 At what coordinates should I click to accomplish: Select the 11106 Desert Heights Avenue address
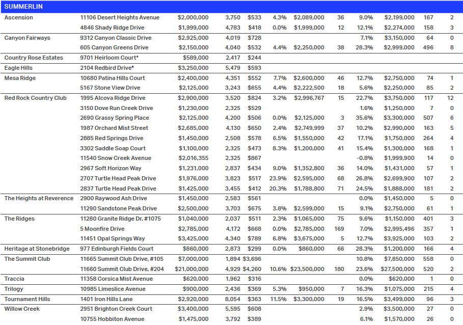point(116,17)
